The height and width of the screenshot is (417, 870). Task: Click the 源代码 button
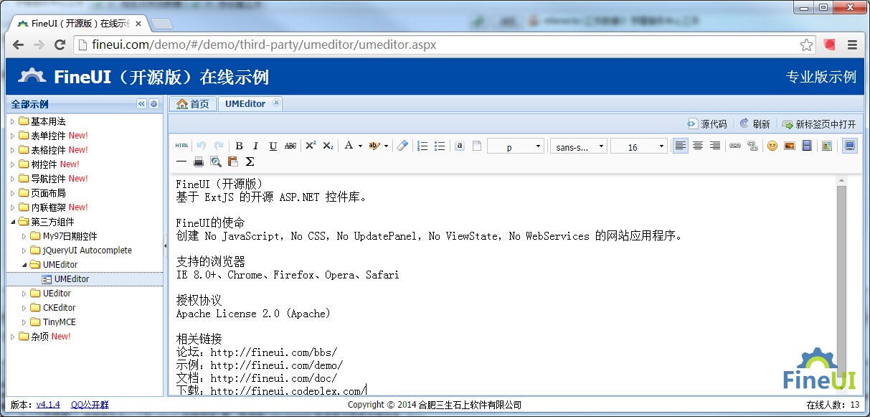point(707,124)
